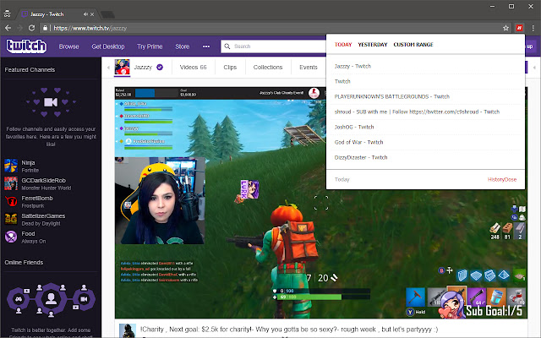This screenshot has height=338, width=541.
Task: Click Browse in the Twitch header
Action: pos(68,46)
